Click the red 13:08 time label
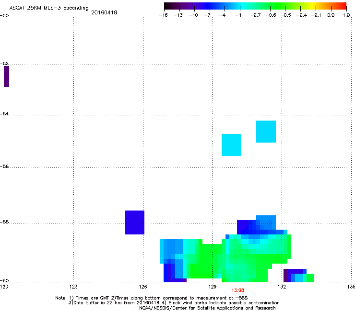This screenshot has height=311, width=355. coord(237,290)
